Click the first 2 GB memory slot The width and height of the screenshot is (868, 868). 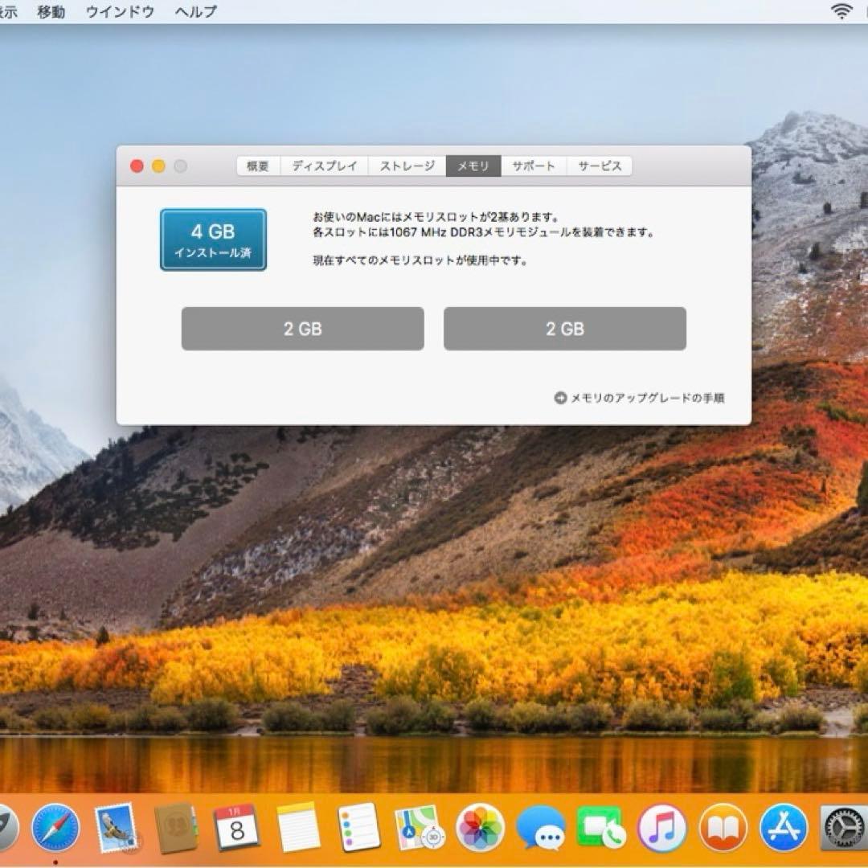[x=301, y=328]
